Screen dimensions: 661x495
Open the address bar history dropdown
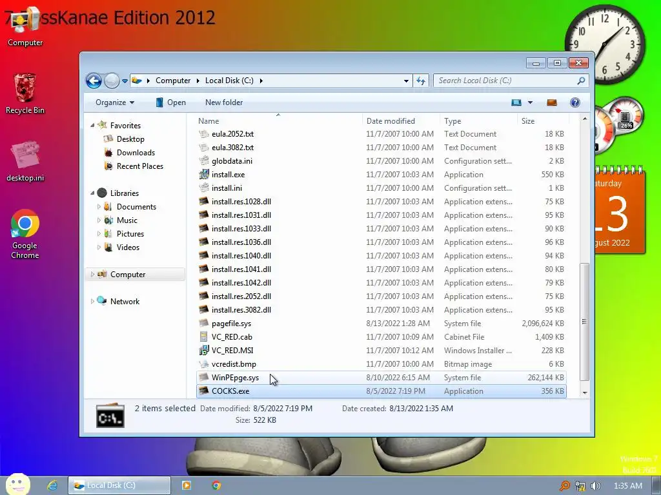[406, 81]
